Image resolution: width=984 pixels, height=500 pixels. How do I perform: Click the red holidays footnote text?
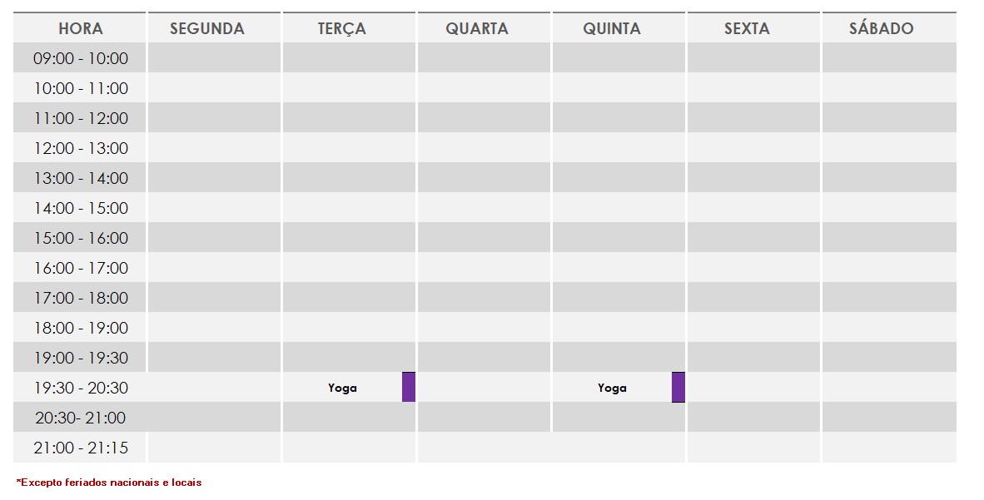tap(109, 483)
